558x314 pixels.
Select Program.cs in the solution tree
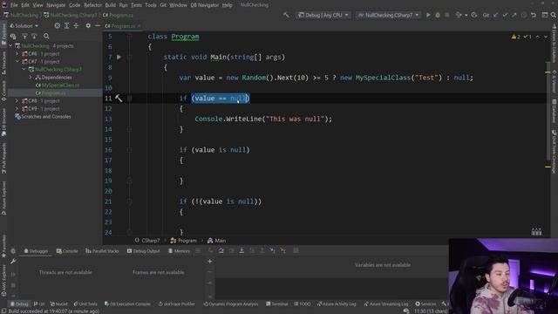(x=51, y=93)
